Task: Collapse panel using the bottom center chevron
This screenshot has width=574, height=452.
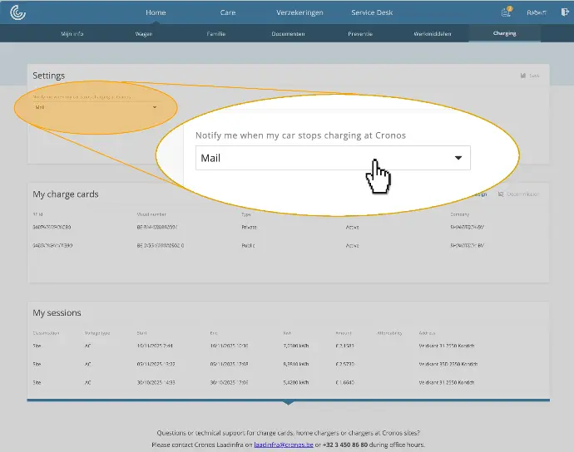Action: (x=288, y=403)
